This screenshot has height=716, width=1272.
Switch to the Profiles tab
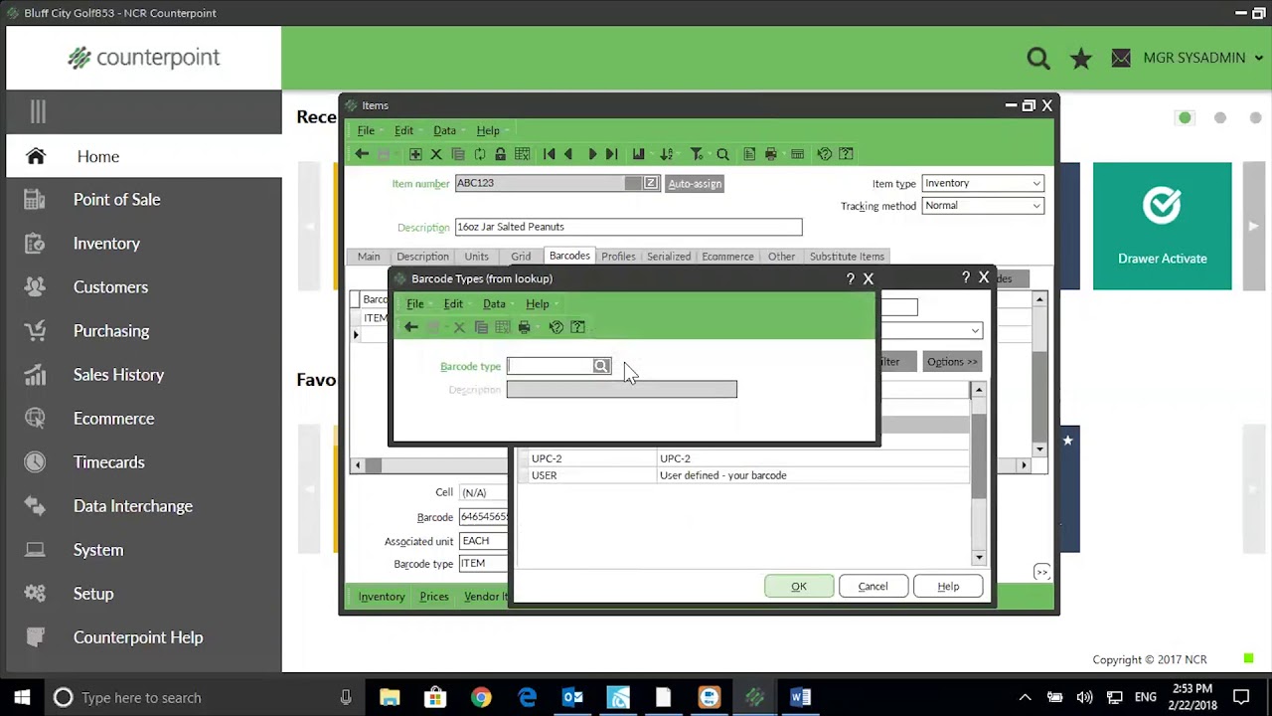point(618,257)
